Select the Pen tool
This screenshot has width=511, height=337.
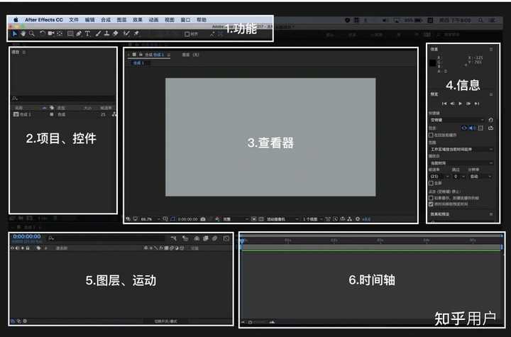(x=79, y=33)
